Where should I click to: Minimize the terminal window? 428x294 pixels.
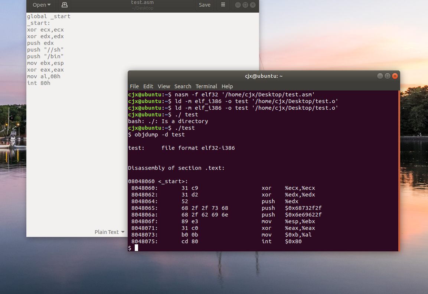380,76
